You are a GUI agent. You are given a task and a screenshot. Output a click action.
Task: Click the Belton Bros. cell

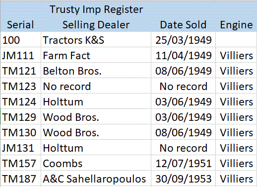coord(96,71)
